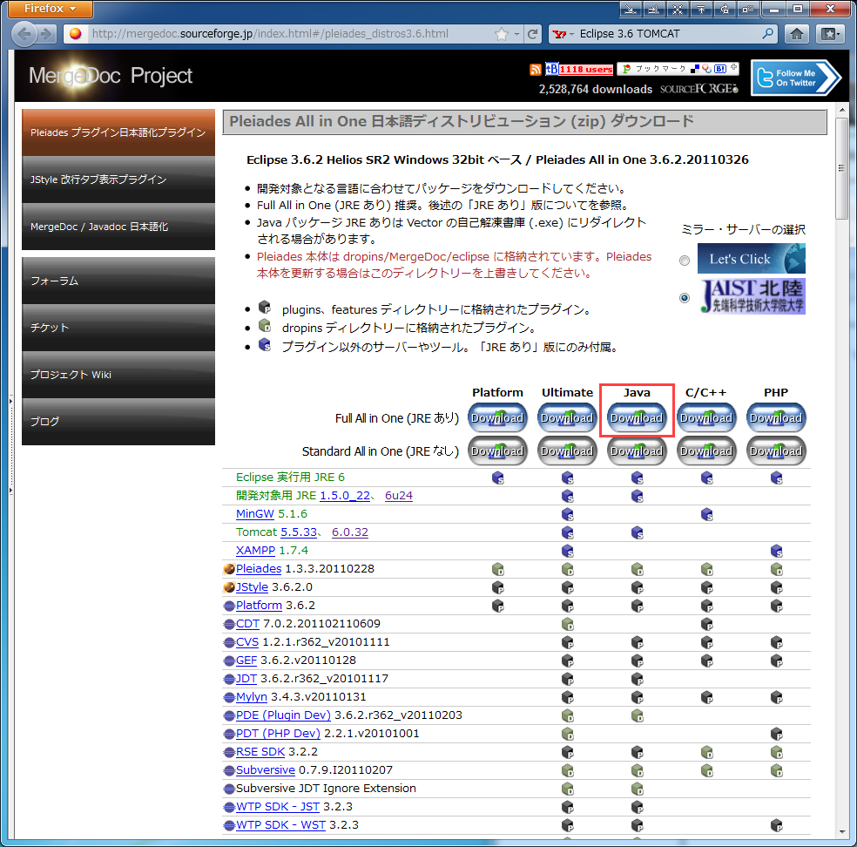Open the CDT link
The height and width of the screenshot is (847, 857).
click(247, 624)
